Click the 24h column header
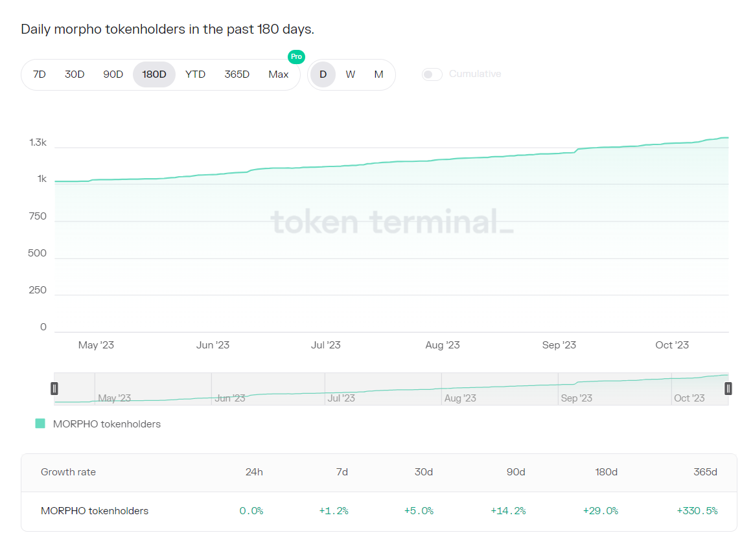The image size is (753, 544). (x=254, y=472)
